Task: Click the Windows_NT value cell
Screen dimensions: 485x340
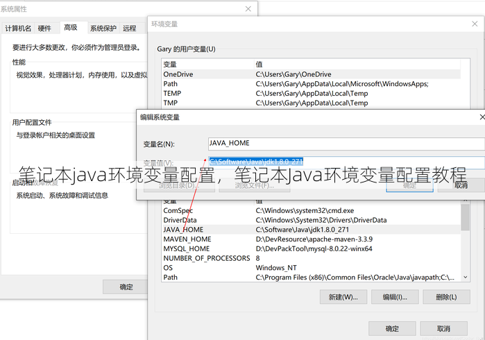Action: coord(276,268)
